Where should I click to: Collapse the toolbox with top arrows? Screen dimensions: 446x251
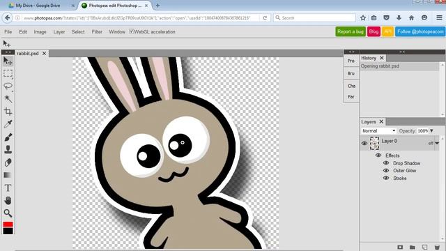click(x=8, y=52)
